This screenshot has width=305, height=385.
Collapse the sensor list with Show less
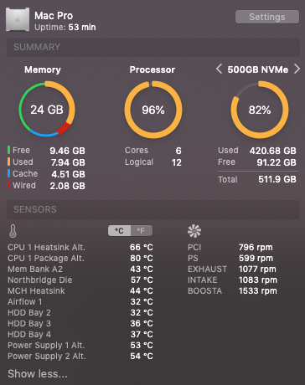tap(38, 374)
